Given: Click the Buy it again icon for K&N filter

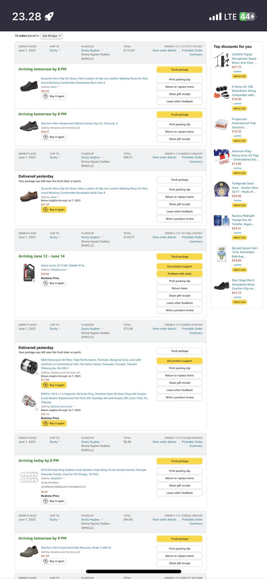Looking at the screenshot, I should (x=45, y=385).
